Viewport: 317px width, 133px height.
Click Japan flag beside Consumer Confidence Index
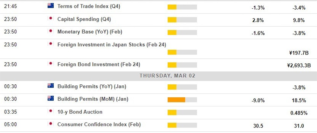50,124
